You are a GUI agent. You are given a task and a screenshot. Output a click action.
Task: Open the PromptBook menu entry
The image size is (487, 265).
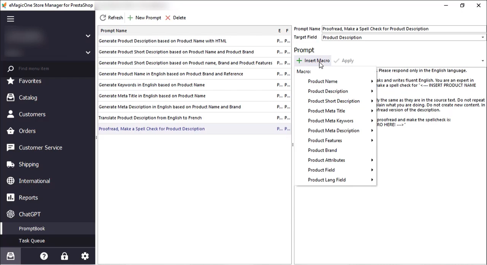coord(32,228)
